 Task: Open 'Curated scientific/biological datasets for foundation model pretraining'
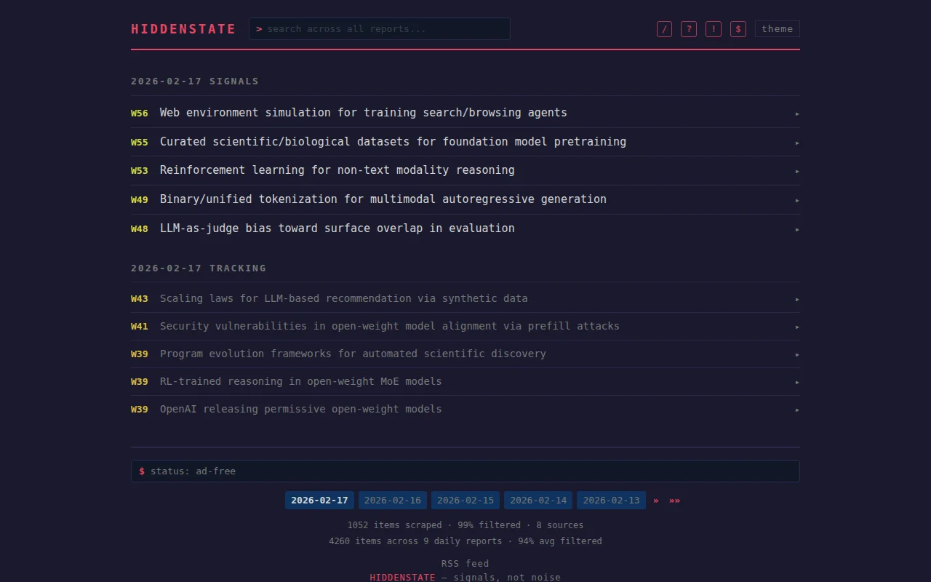coord(393,142)
